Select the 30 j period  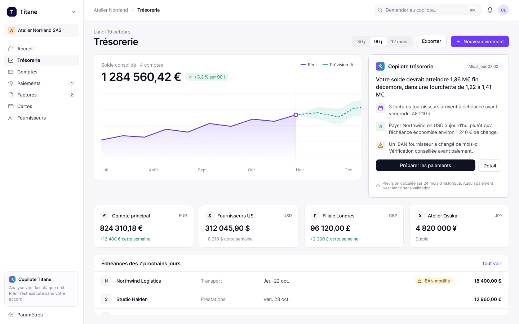click(361, 41)
